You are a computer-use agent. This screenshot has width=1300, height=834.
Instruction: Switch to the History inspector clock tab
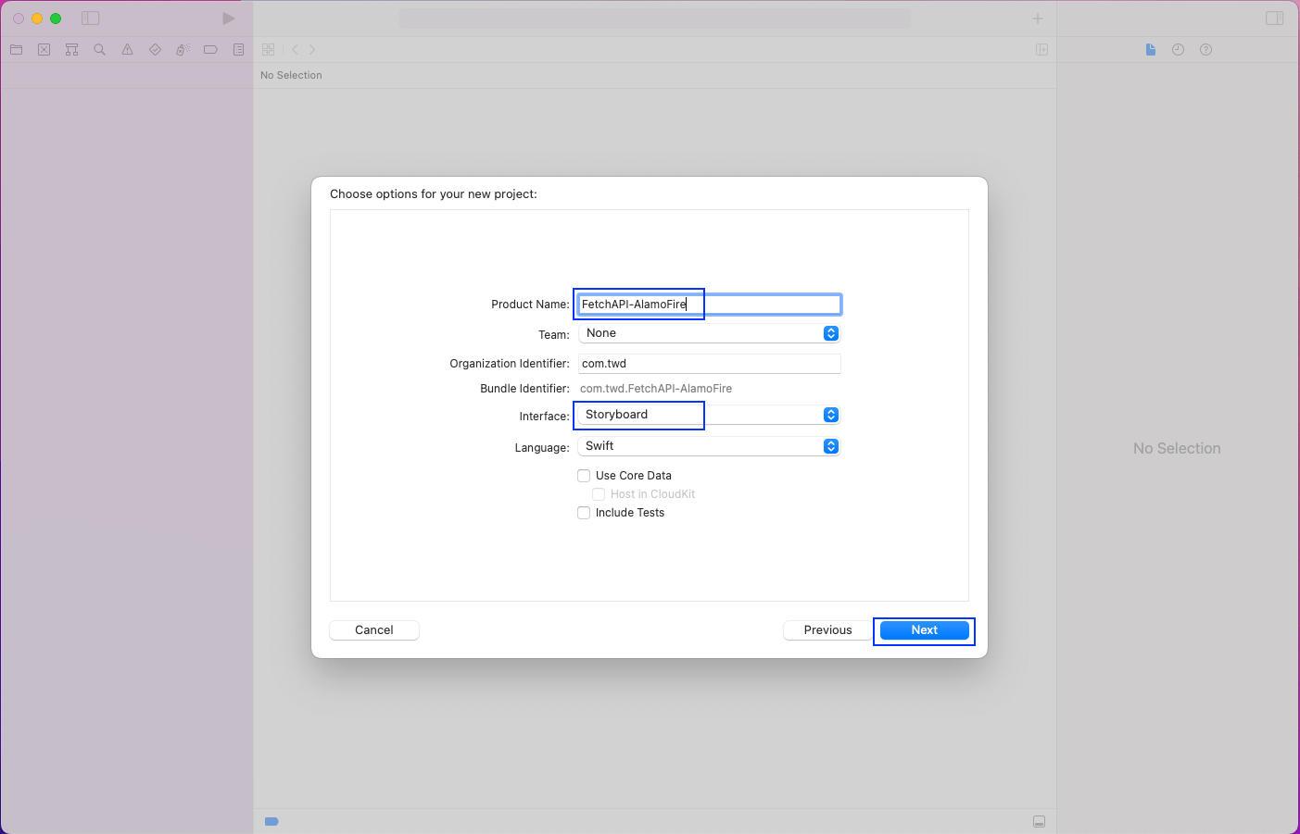1178,50
